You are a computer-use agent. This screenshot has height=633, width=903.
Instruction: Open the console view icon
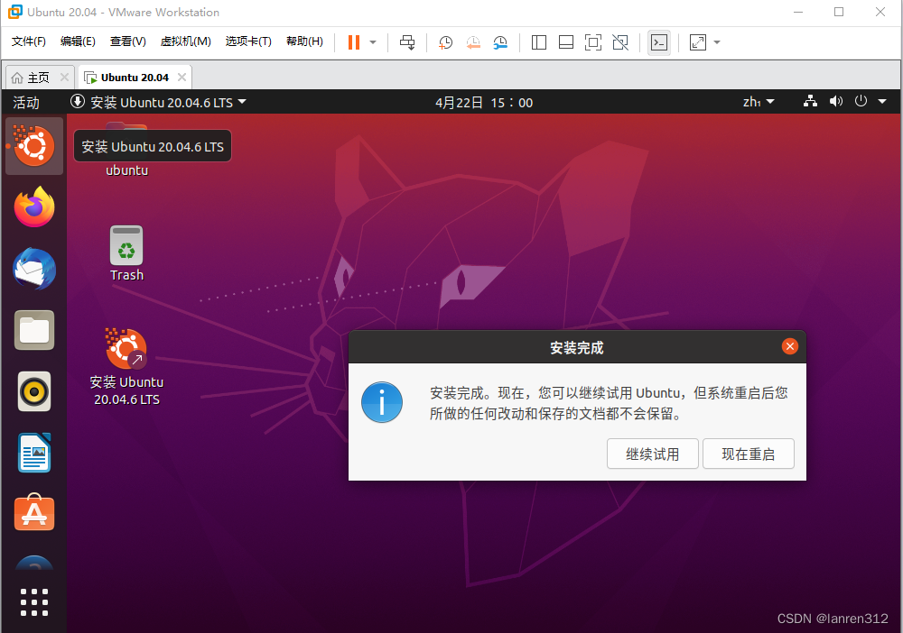pos(659,42)
